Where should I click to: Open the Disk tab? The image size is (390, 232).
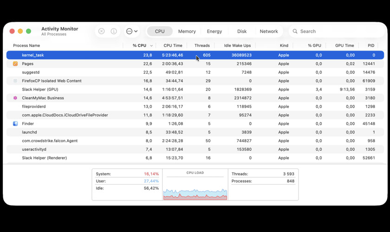click(242, 32)
